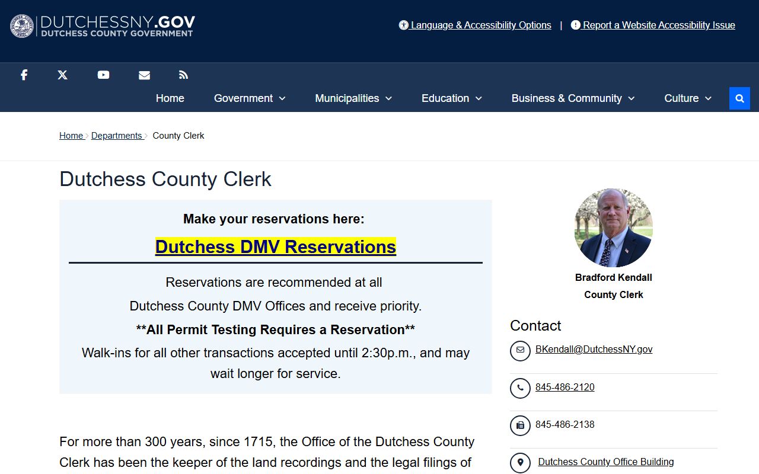Viewport: 759px width, 474px height.
Task: Expand the Culture menu dropdown
Action: point(688,98)
